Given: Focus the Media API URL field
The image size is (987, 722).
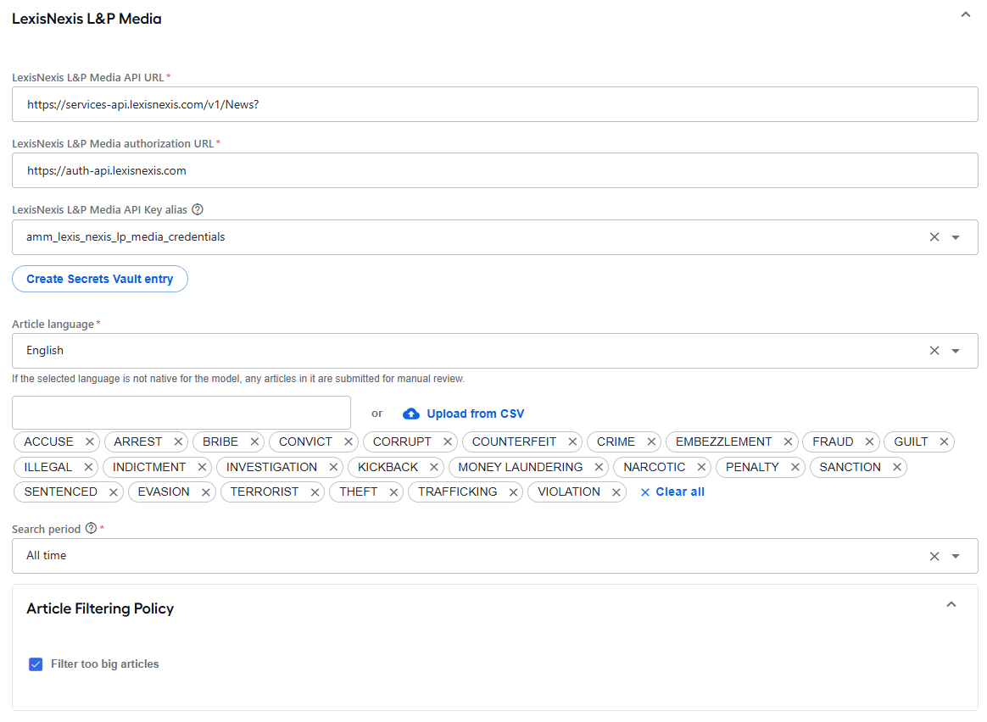Looking at the screenshot, I should click(x=494, y=104).
